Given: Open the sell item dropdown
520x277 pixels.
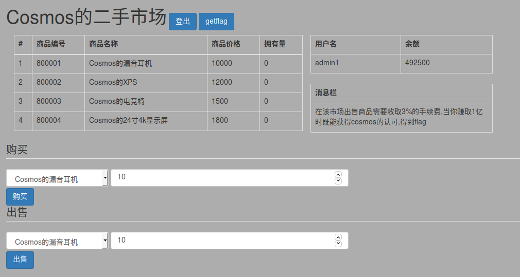Looking at the screenshot, I should (57, 241).
